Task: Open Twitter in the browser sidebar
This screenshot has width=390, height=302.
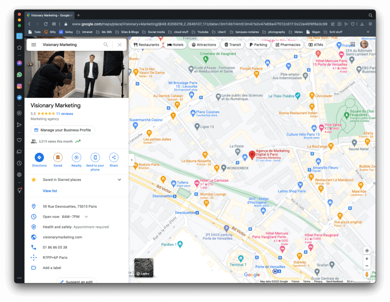Action: coord(19,97)
